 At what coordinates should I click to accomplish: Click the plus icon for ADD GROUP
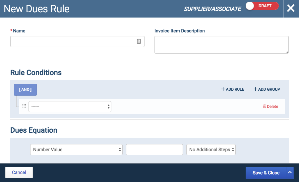click(x=255, y=89)
